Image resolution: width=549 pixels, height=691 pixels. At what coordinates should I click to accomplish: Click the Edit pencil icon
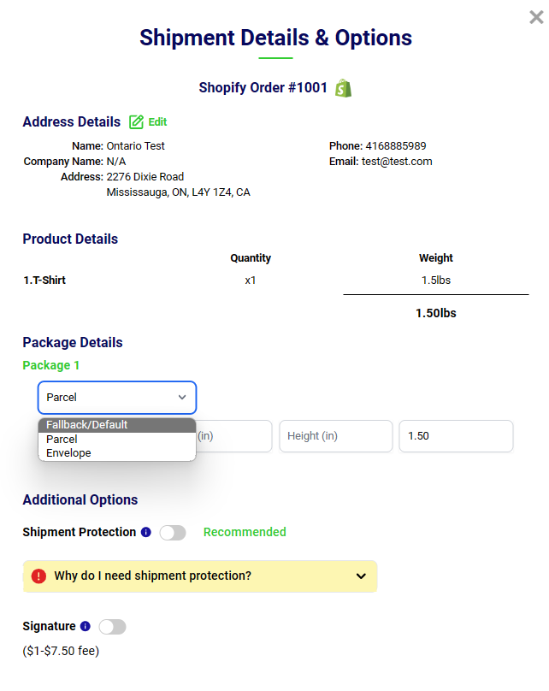[136, 122]
